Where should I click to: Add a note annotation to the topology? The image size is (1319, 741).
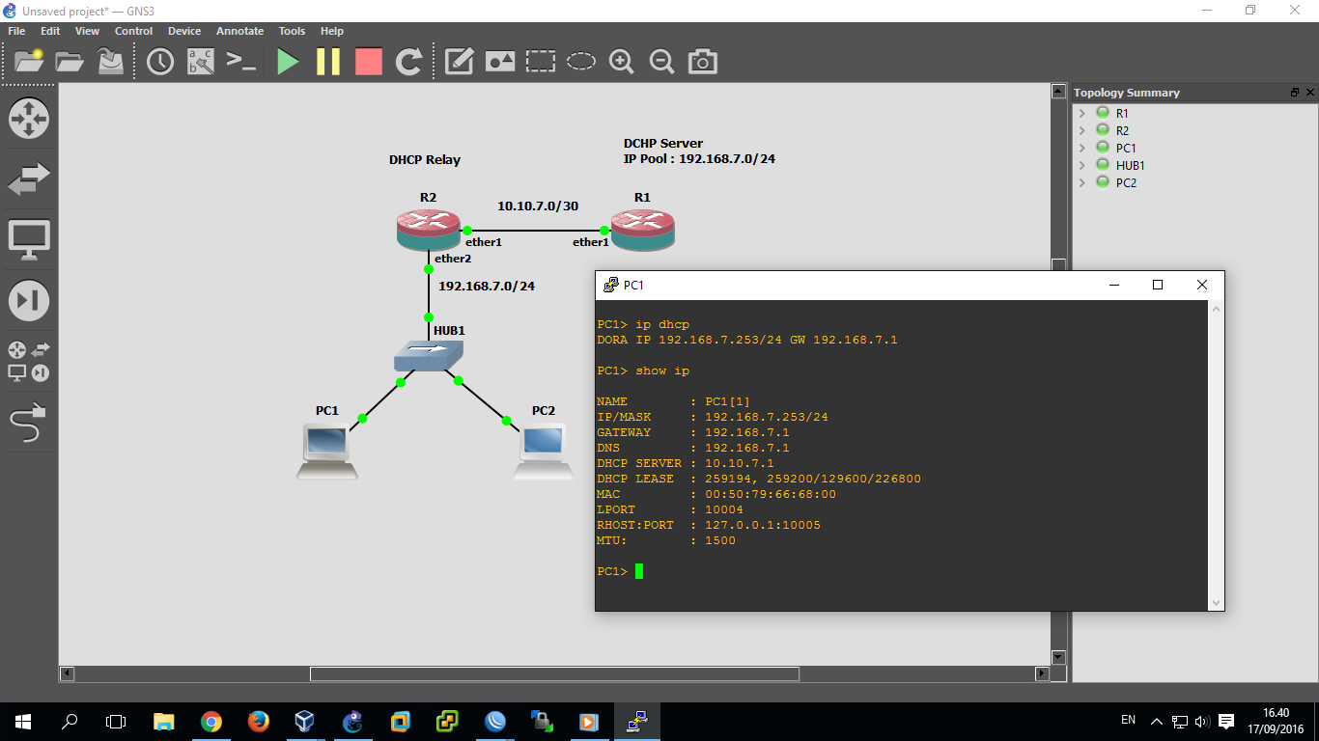pos(458,61)
